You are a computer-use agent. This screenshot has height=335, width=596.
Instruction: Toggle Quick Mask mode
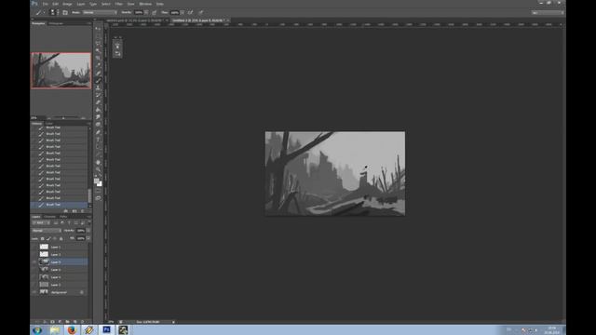[98, 191]
